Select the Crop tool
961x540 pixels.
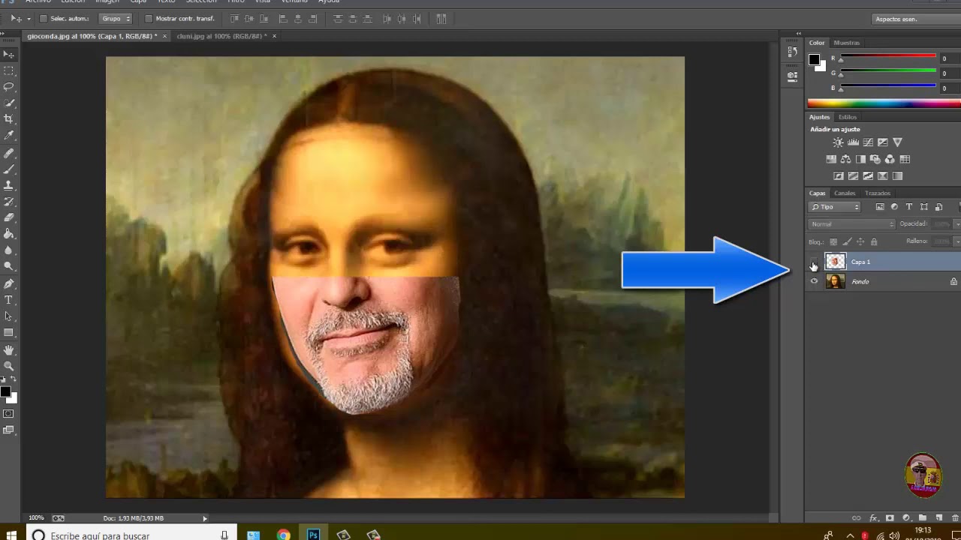coord(9,119)
